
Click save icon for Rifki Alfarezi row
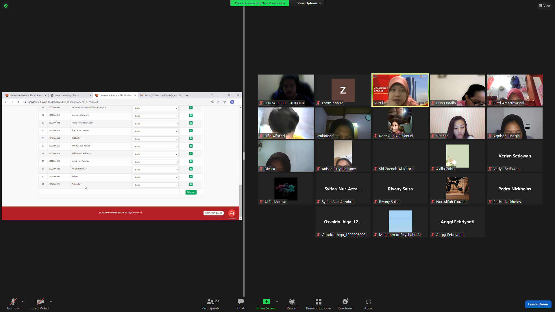191,138
